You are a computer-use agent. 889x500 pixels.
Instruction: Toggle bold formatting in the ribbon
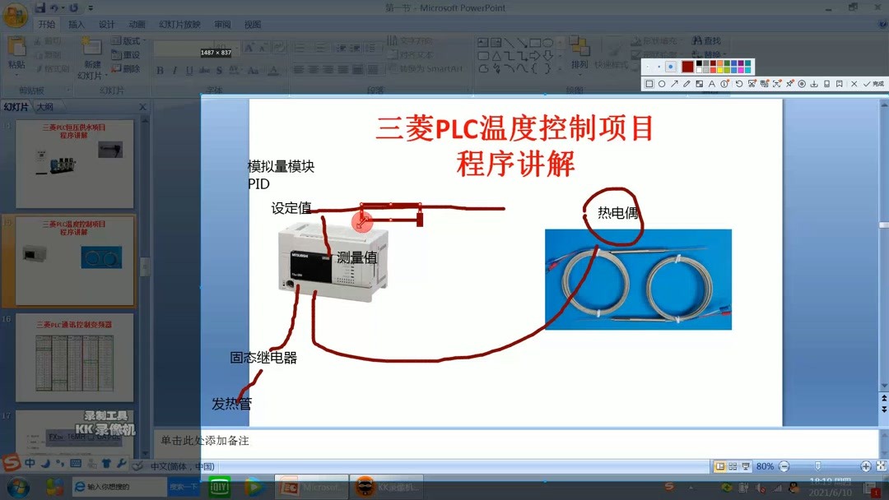point(161,70)
